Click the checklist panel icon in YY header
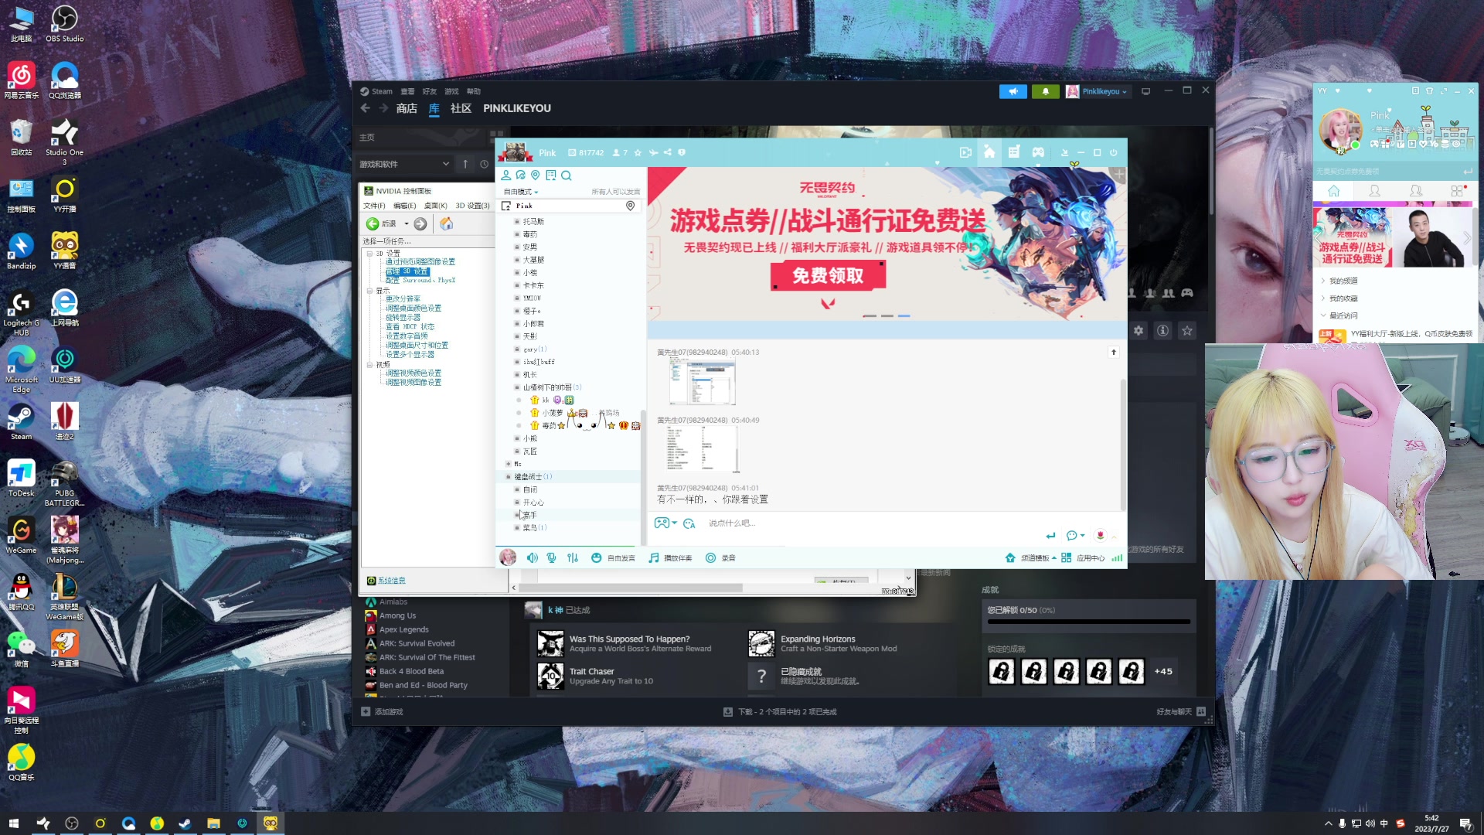This screenshot has width=1484, height=835. 1013,152
